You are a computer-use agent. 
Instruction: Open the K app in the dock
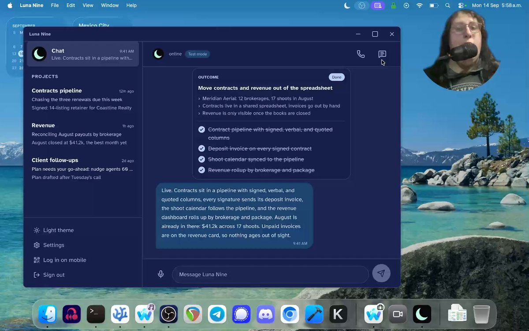pyautogui.click(x=338, y=314)
